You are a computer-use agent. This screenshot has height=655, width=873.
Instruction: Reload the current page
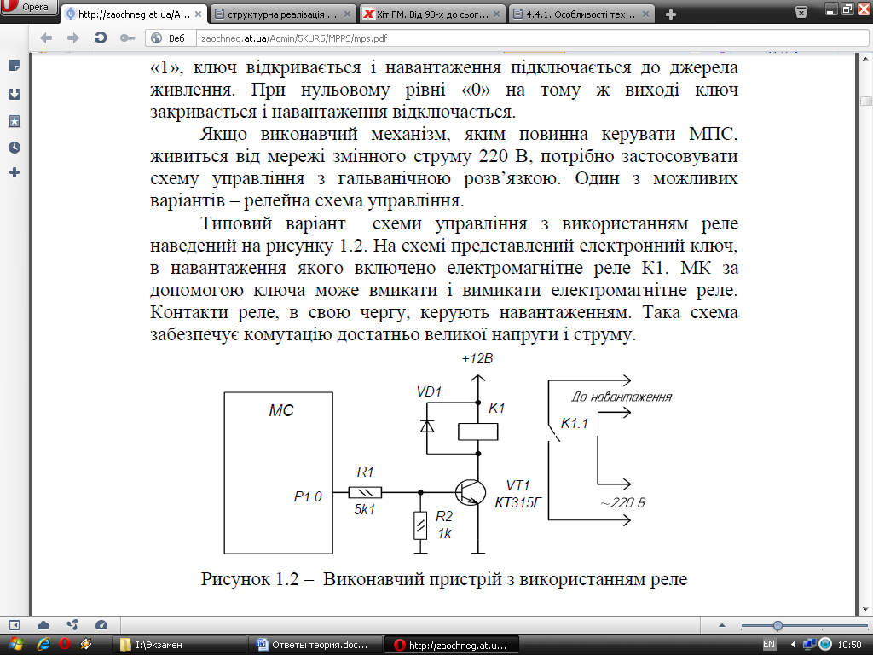click(x=101, y=38)
